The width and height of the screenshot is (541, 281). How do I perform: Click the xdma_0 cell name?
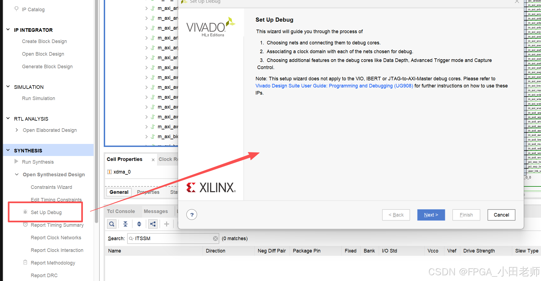click(122, 172)
